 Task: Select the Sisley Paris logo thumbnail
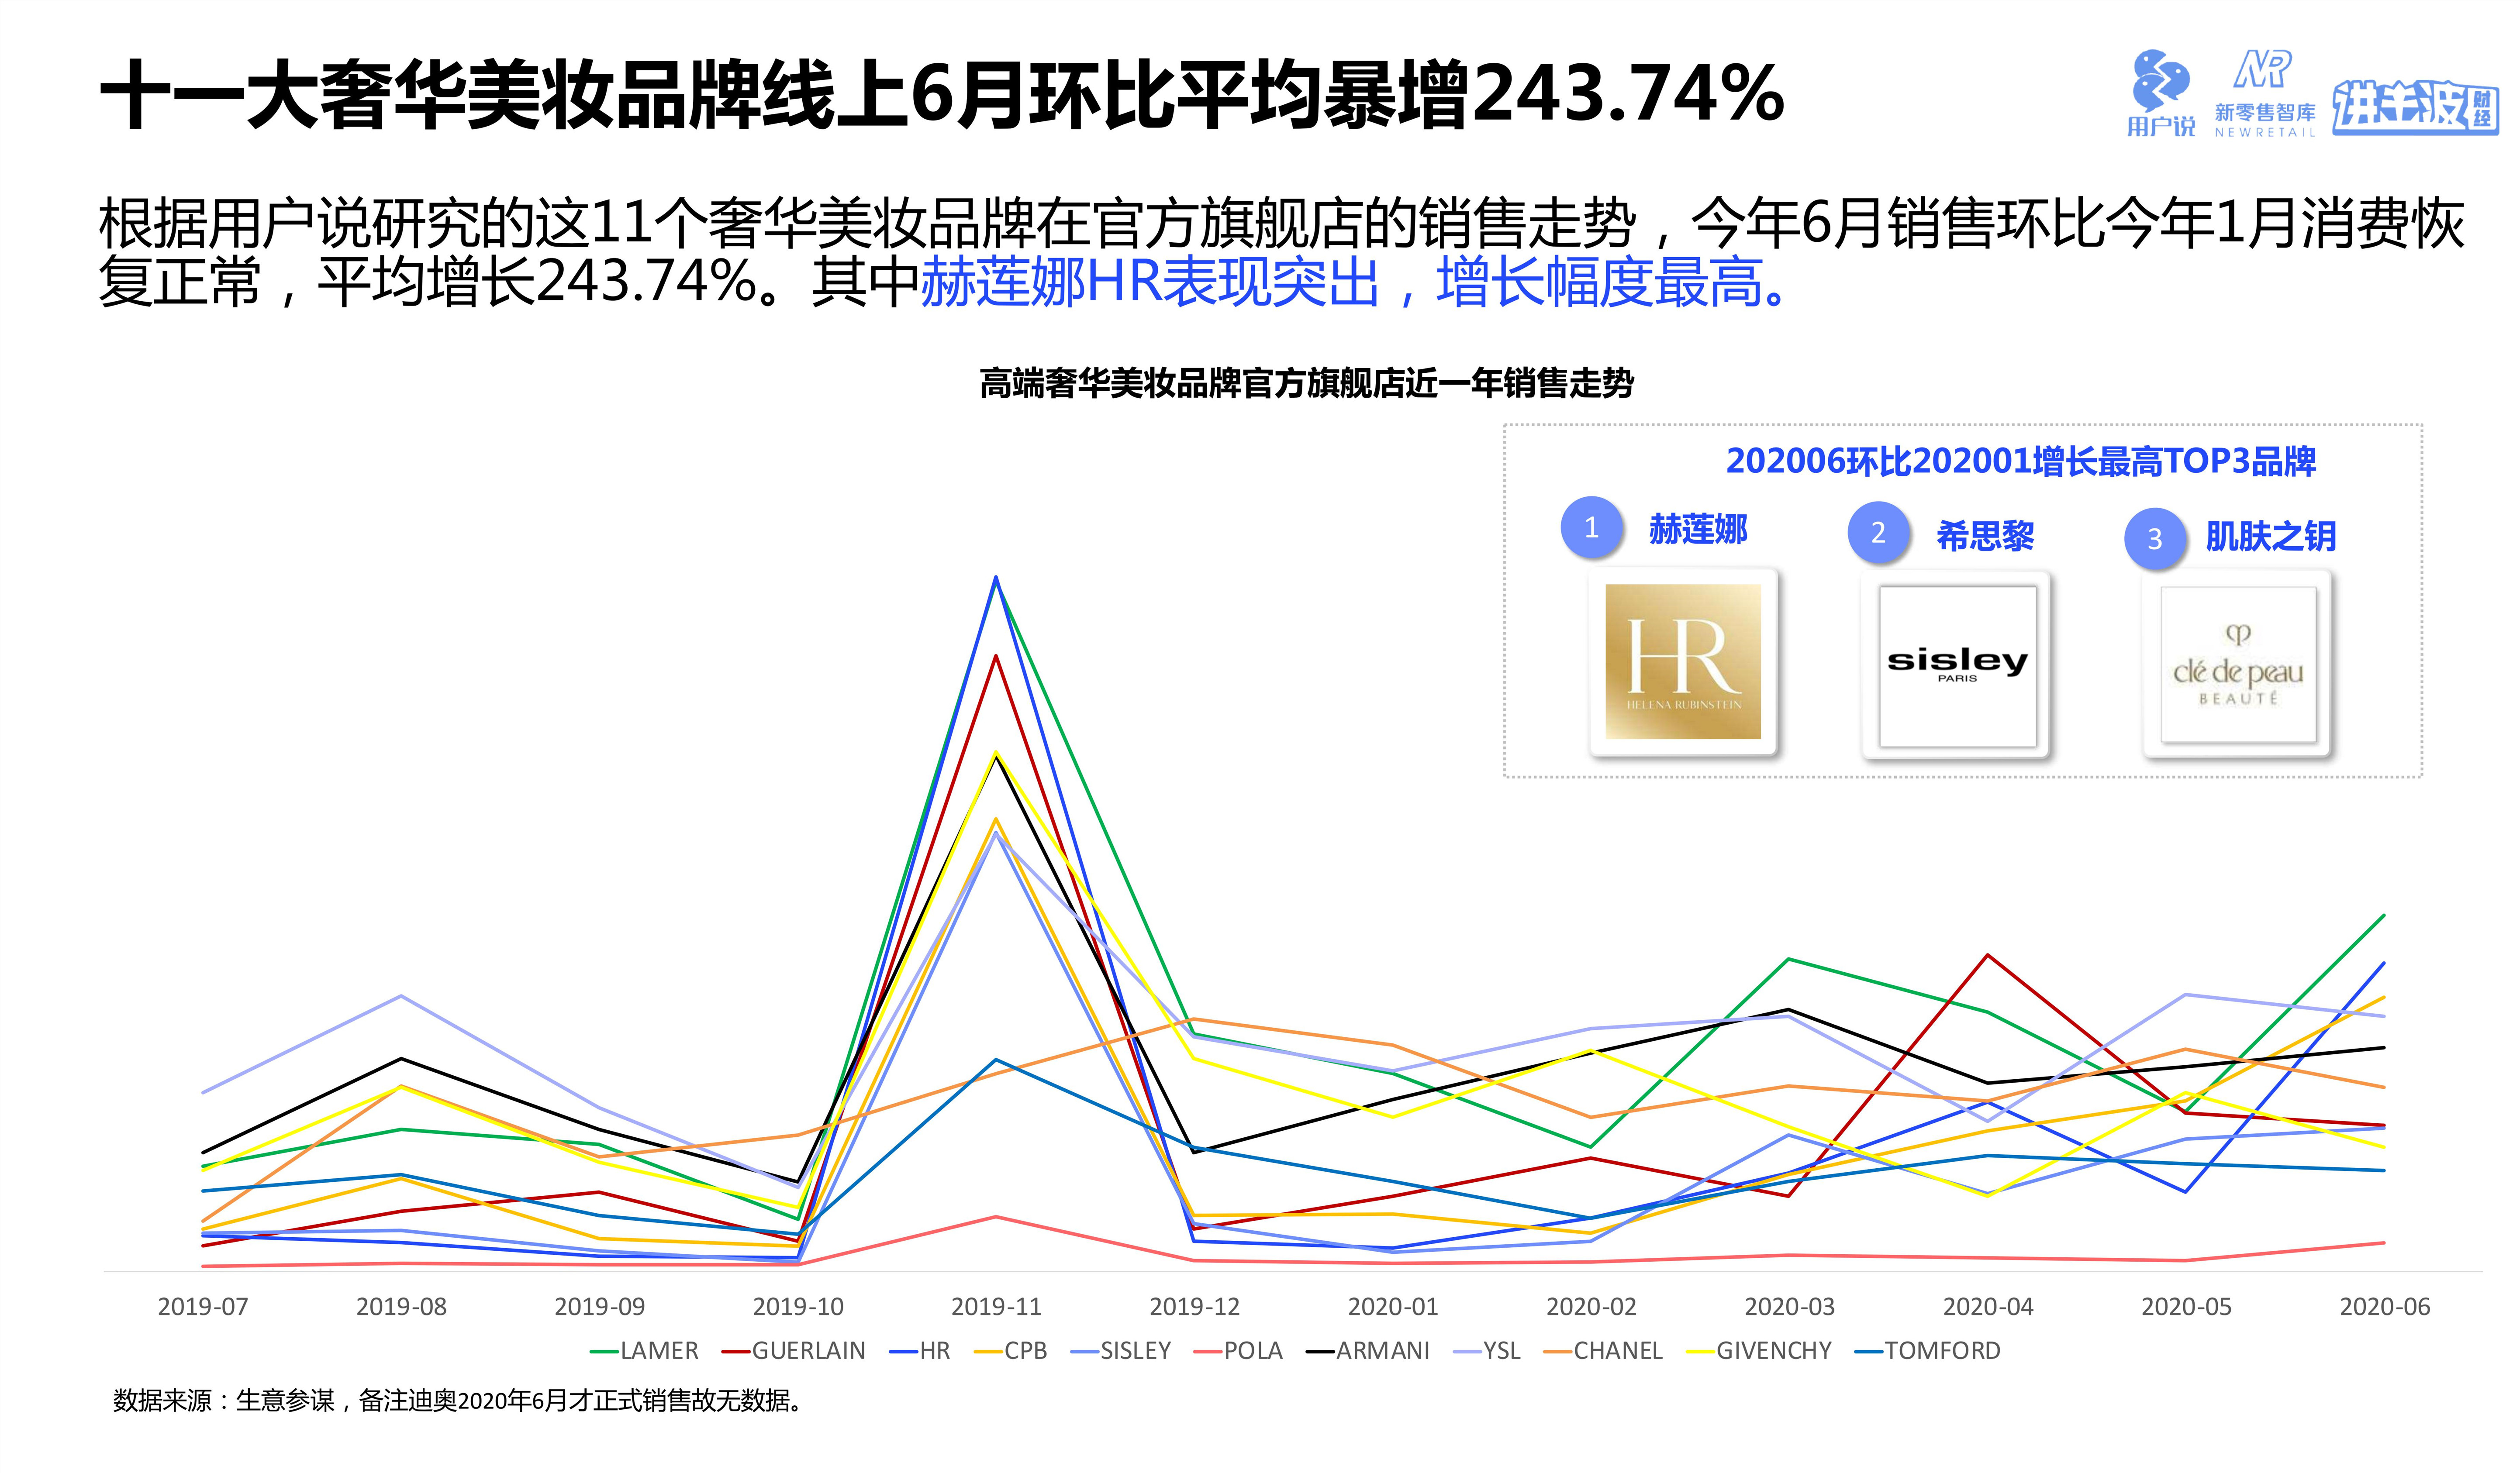1957,665
